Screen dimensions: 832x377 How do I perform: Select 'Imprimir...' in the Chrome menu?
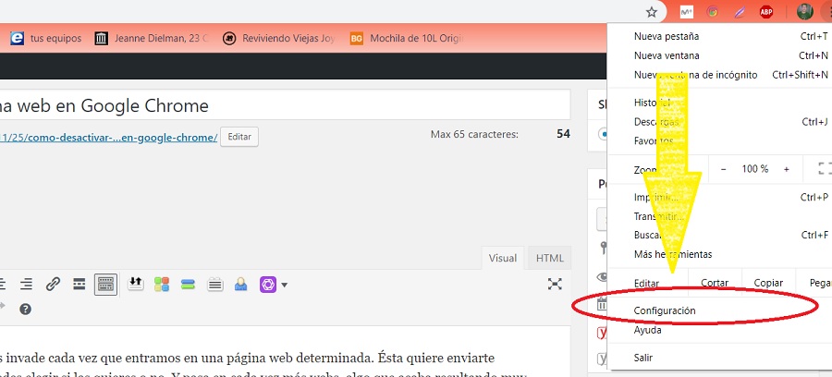click(720, 197)
